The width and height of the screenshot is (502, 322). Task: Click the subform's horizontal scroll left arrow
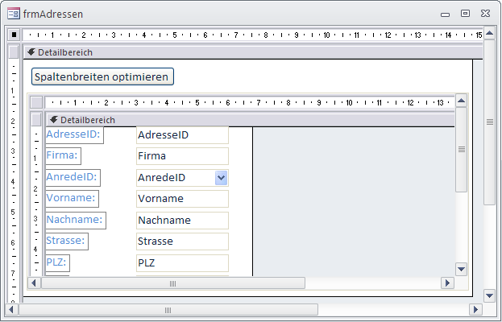(35, 283)
